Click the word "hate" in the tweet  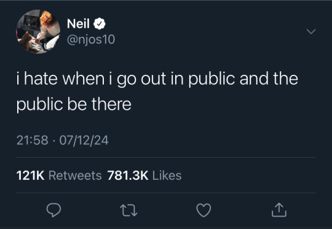(41, 79)
